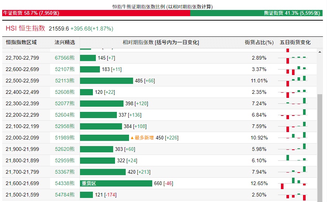Click the 54338熊 link in 重货区 row
Screen dimensions: 327x202
click(x=65, y=183)
